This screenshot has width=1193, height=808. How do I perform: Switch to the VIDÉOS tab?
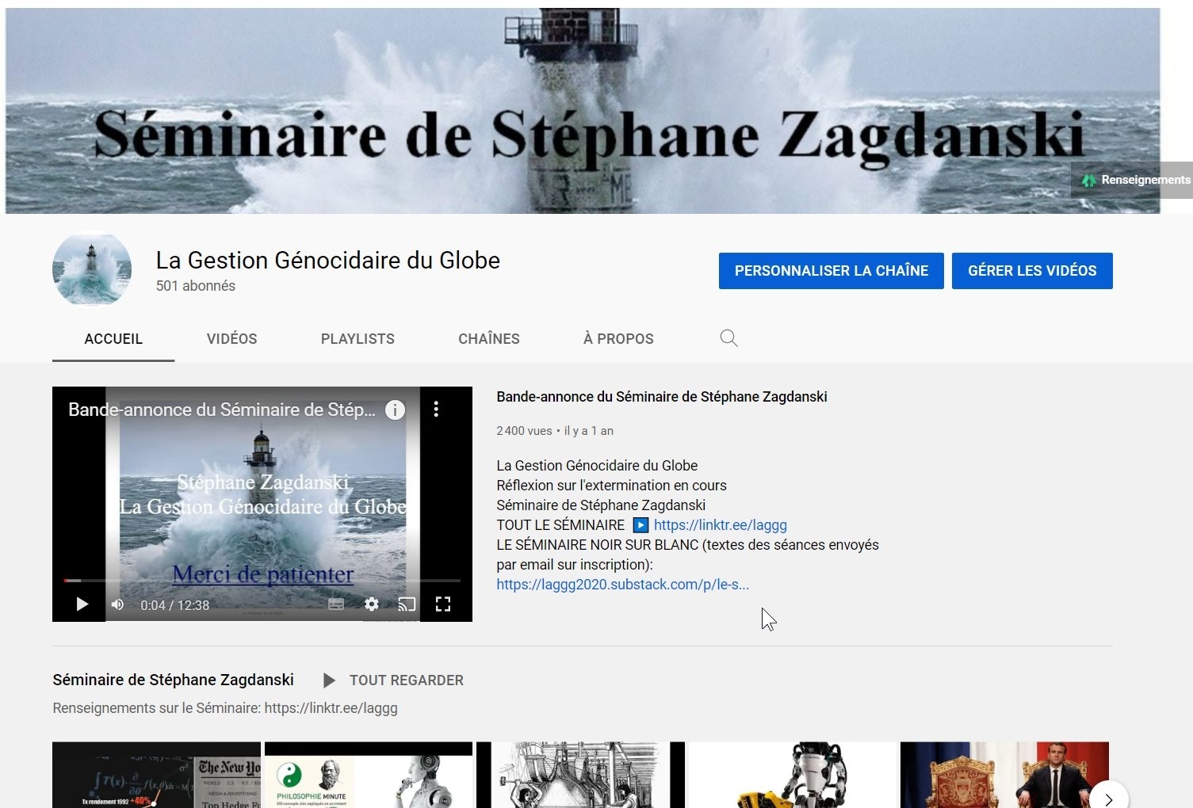231,338
